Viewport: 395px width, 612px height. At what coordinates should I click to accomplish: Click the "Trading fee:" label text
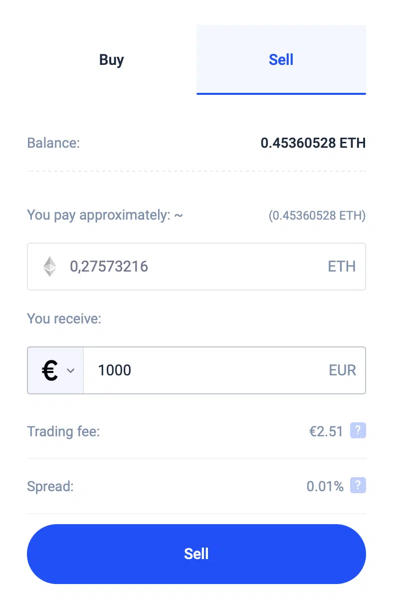tap(63, 431)
